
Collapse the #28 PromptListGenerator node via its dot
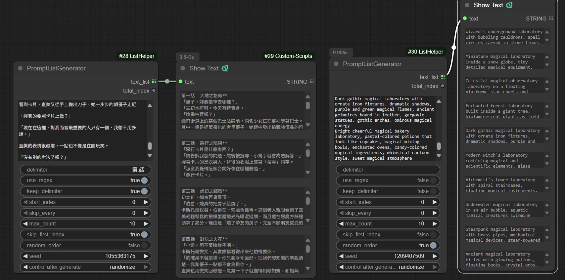20,68
